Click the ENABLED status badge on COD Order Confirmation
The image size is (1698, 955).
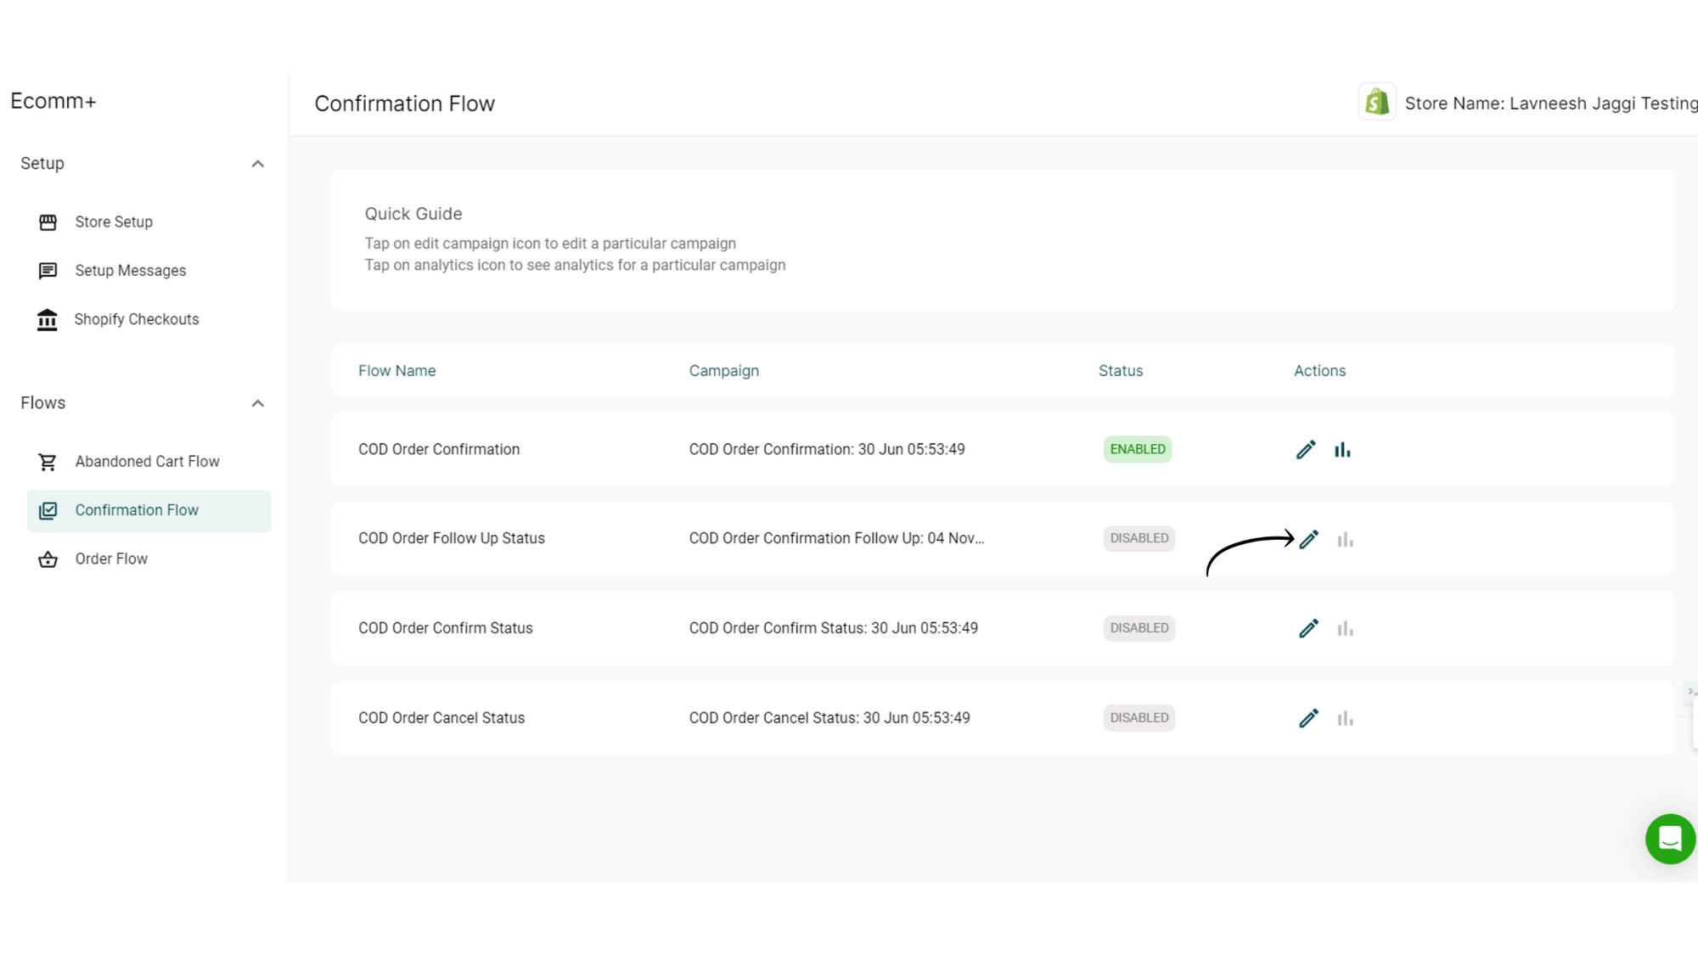[x=1137, y=449]
